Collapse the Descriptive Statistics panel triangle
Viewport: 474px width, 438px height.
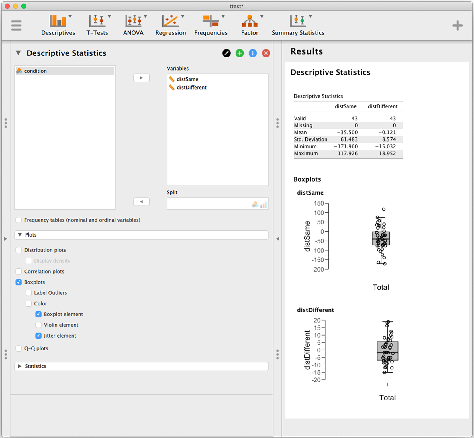[x=18, y=53]
